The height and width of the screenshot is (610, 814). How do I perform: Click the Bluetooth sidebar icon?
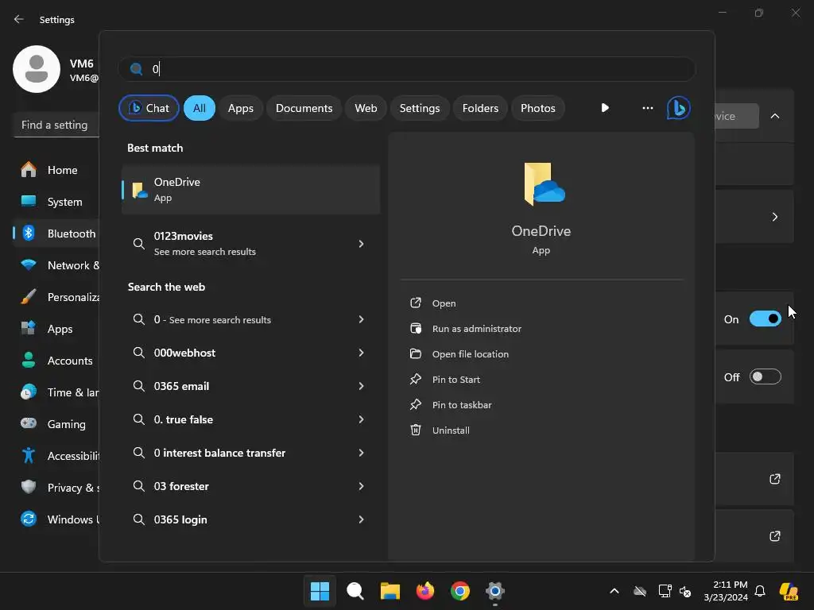tap(29, 234)
